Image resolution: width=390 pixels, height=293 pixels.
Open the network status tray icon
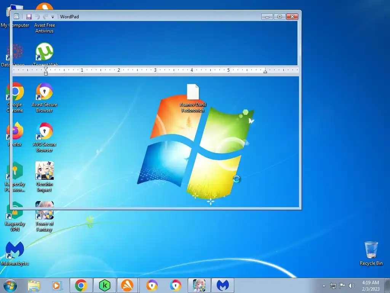[333, 286]
